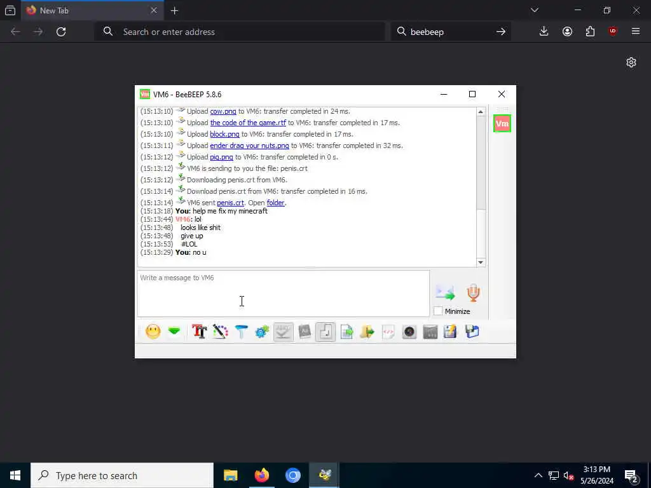Click the camera screenshot toolbar icon
The height and width of the screenshot is (488, 651).
[409, 332]
